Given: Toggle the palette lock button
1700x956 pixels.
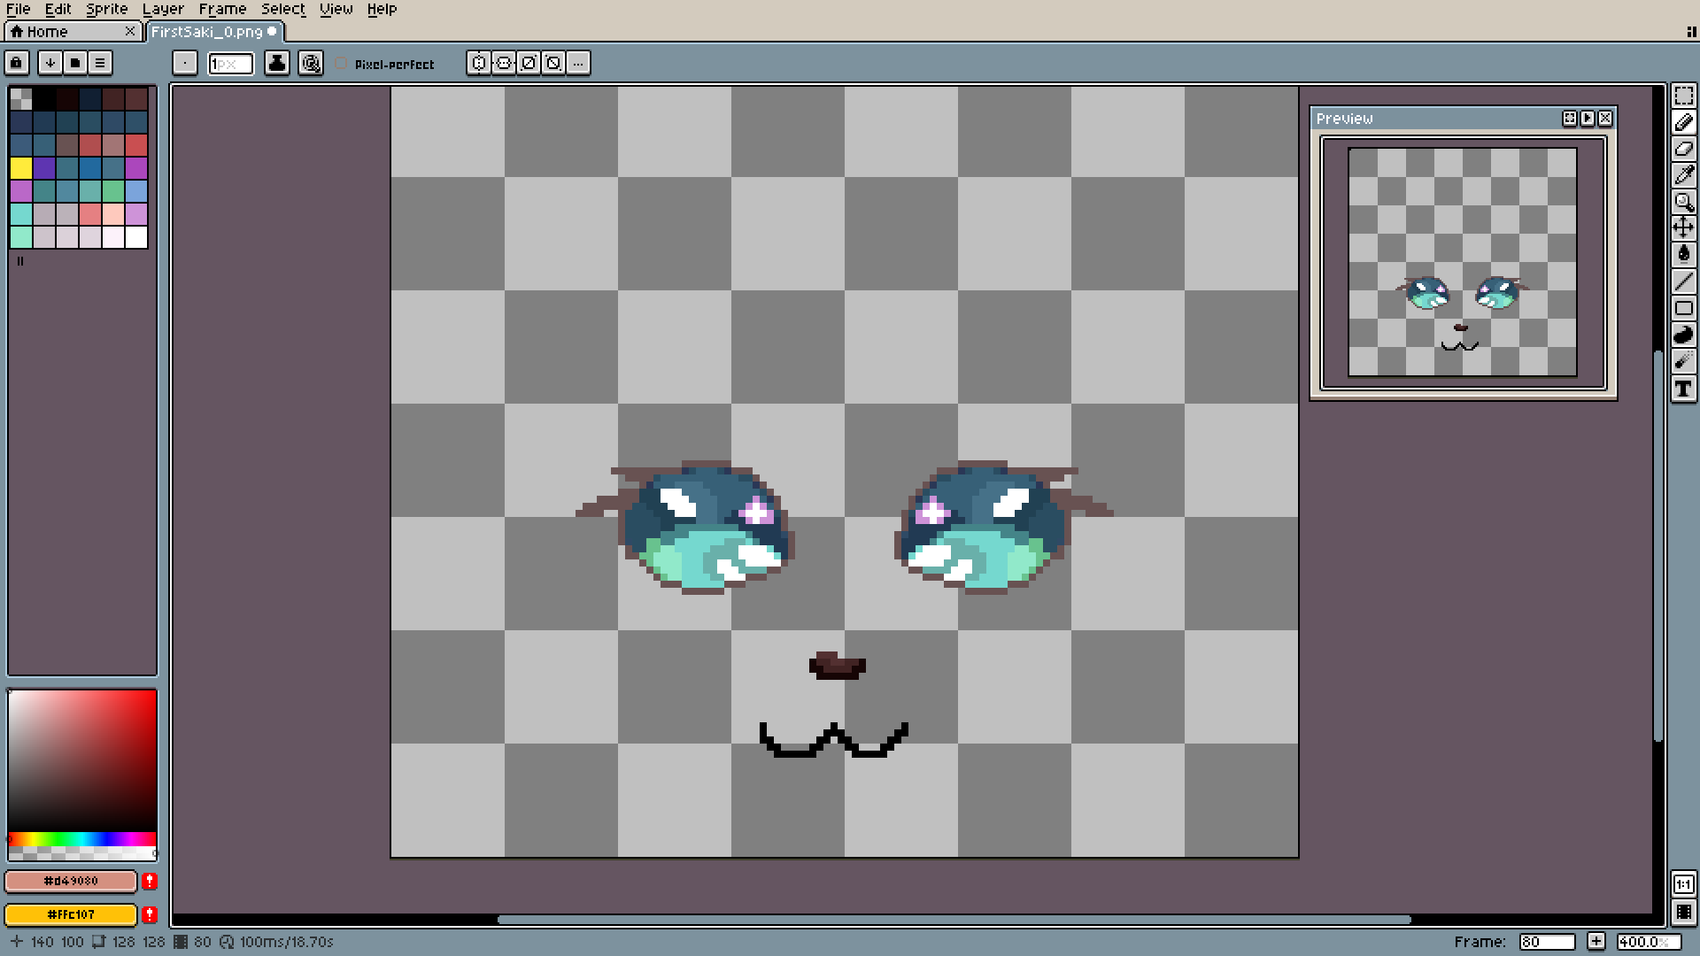Looking at the screenshot, I should 17,63.
